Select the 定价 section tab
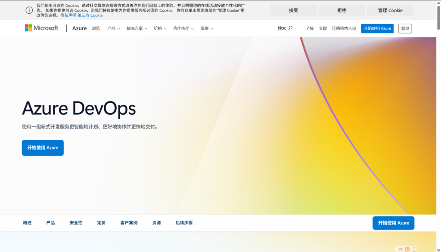This screenshot has height=252, width=441. point(101,223)
